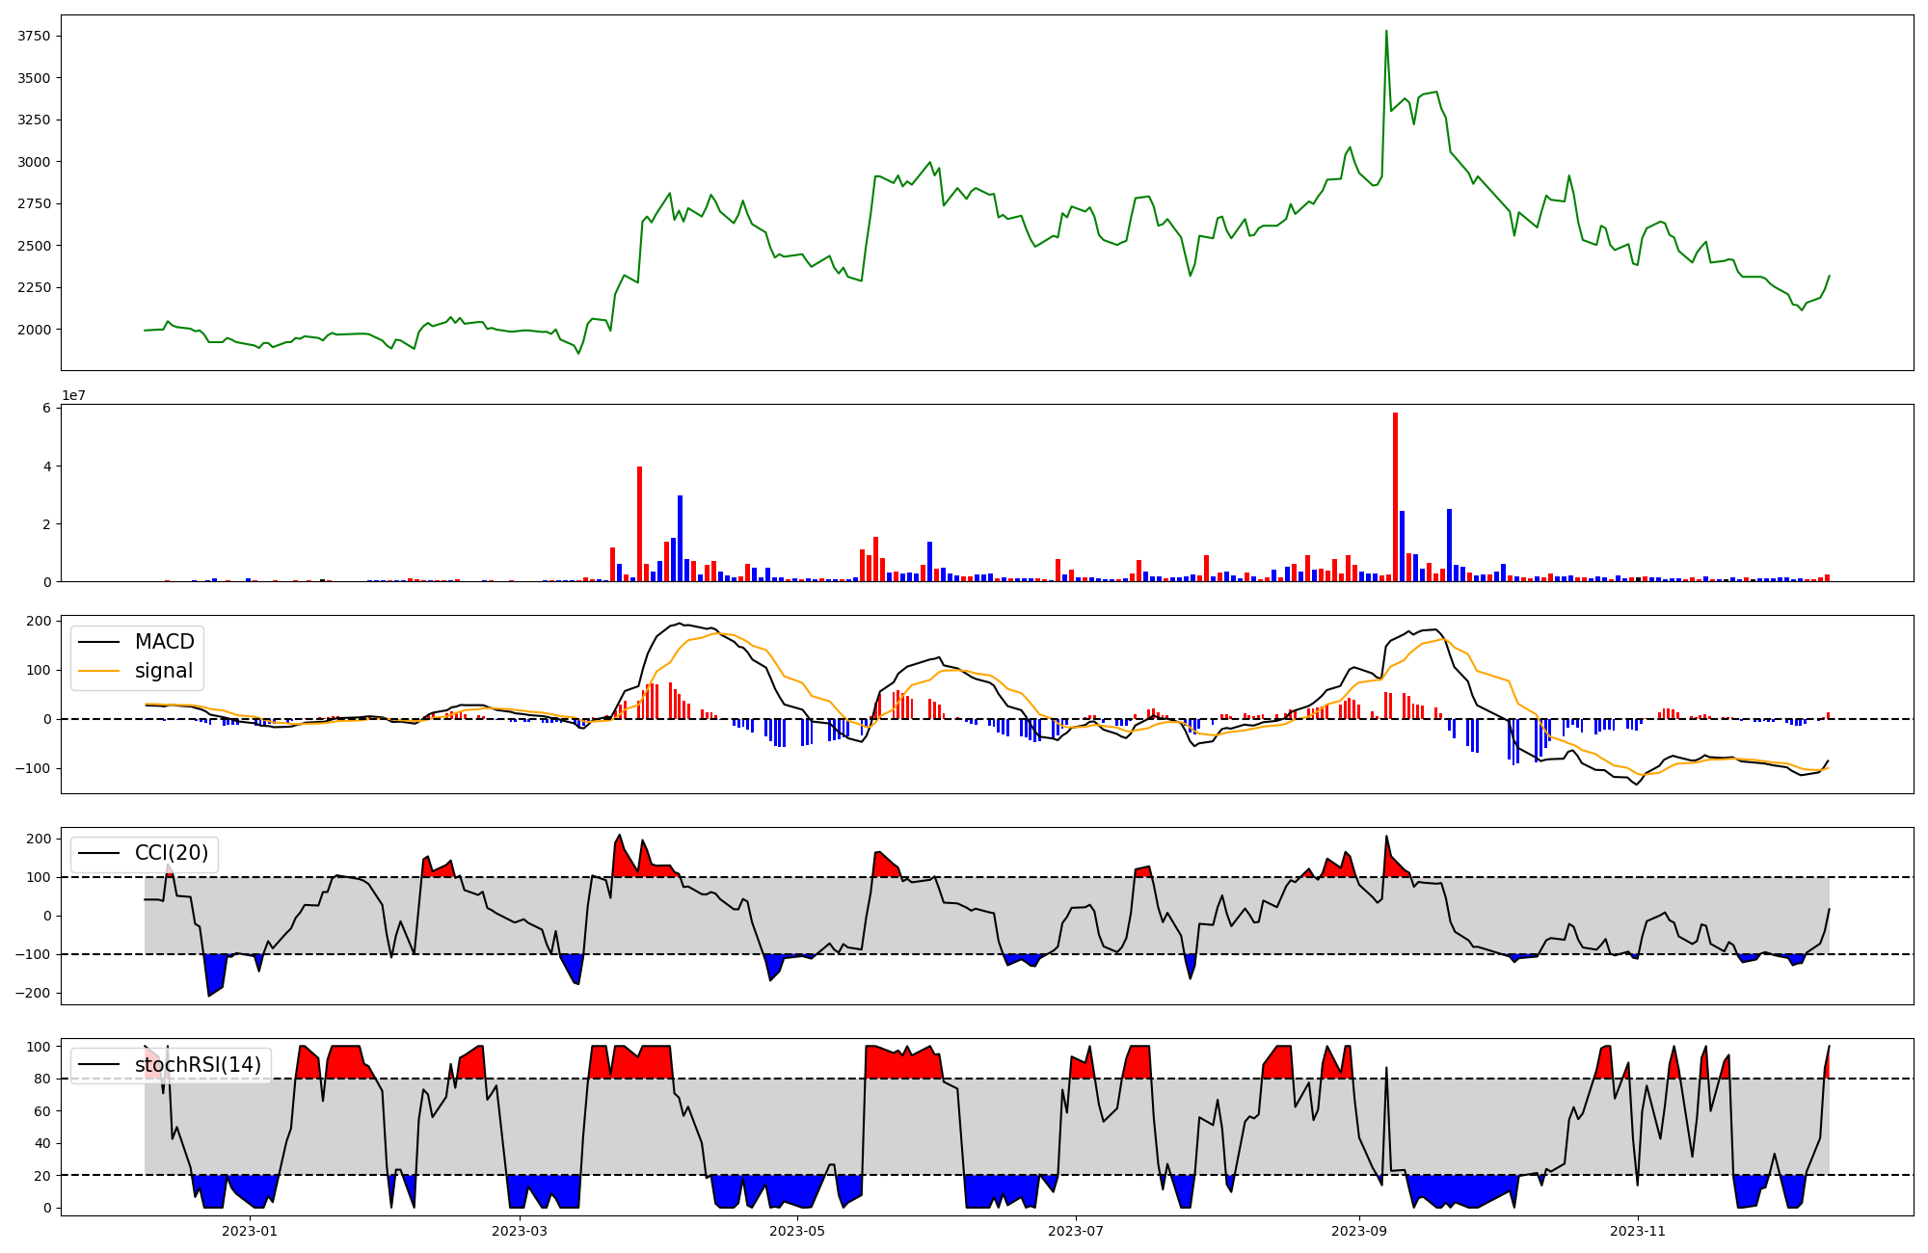Click the 1e7 volume scale label

(x=73, y=396)
